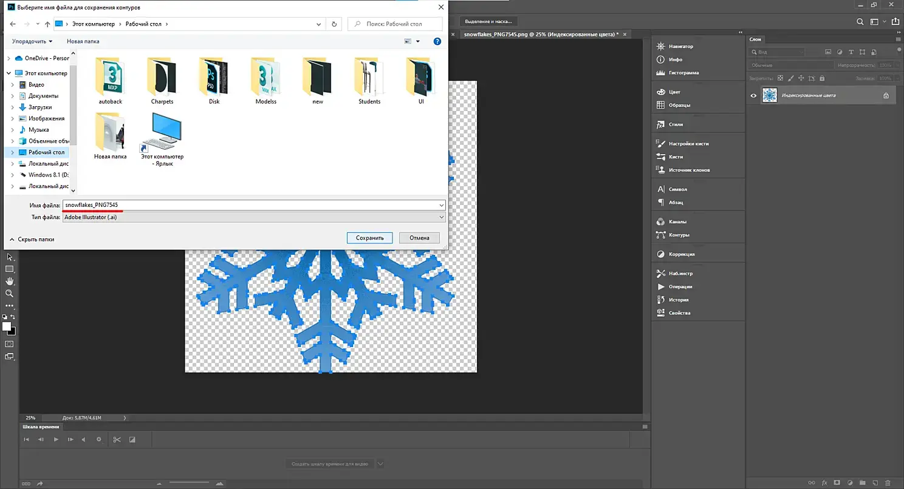Screen dimensions: 904x489
Task: Click the split-at-playhead scissors icon
Action: tap(117, 439)
